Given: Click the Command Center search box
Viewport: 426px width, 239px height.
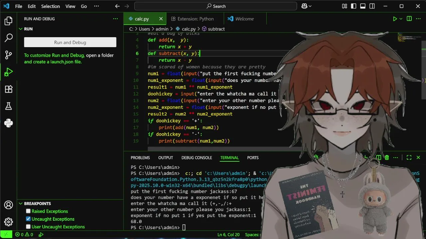Looking at the screenshot, I should tap(215, 6).
